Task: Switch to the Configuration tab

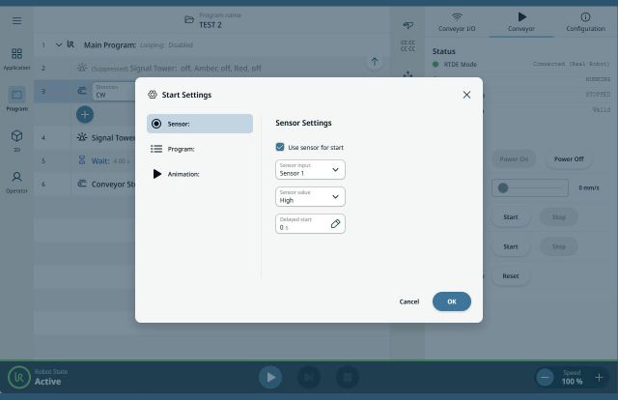Action: point(585,22)
